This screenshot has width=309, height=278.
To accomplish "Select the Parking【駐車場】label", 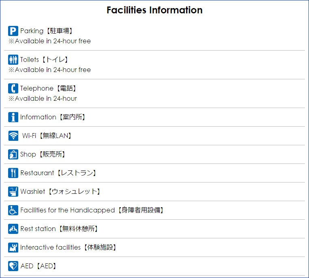I will [x=47, y=31].
